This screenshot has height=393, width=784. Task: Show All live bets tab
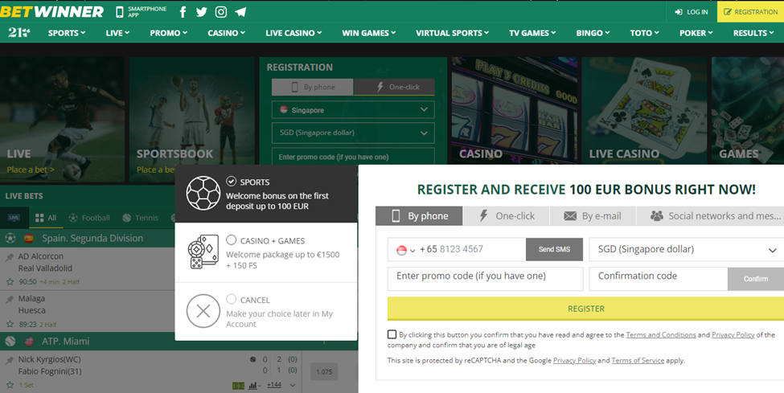(46, 218)
